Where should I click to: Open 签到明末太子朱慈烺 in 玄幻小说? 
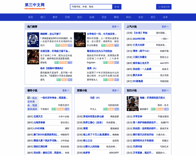click(x=143, y=141)
